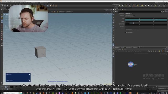Click the Stereo Camera shelf tool

164,6
